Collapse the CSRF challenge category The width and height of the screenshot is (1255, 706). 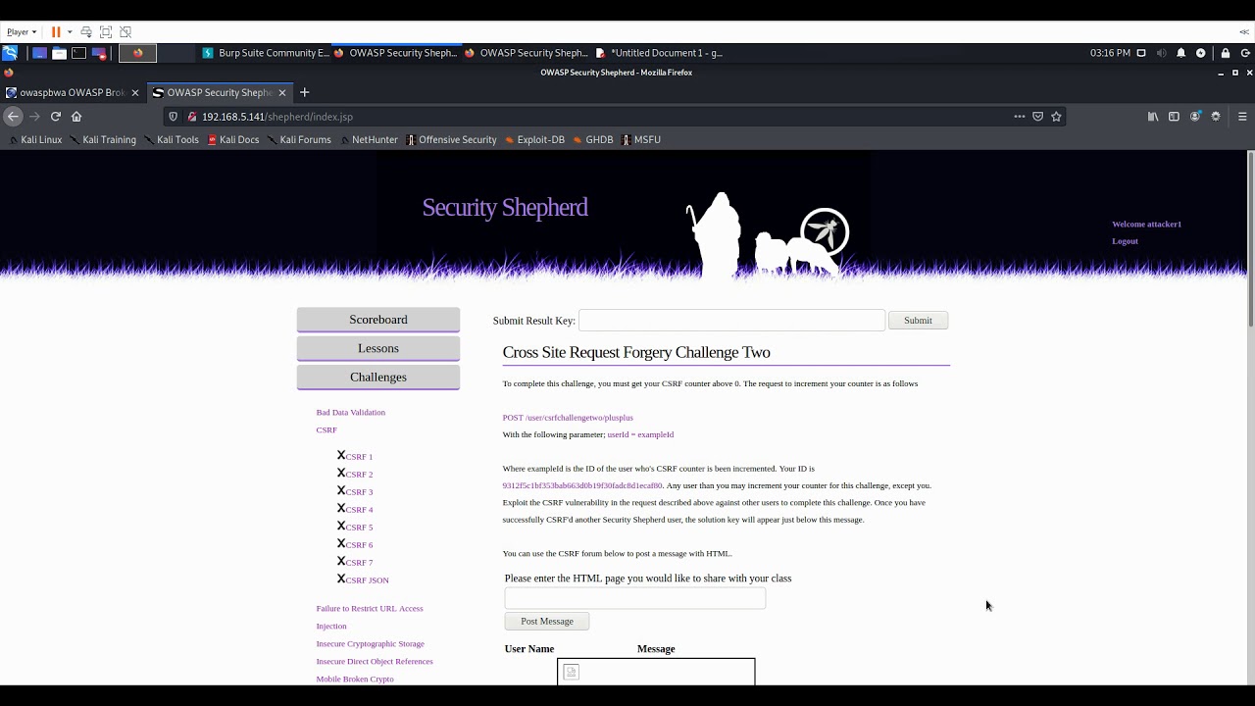(326, 429)
